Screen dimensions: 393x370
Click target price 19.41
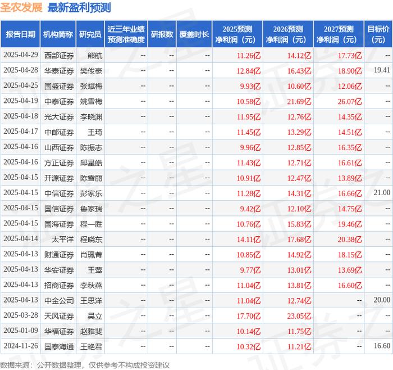[382, 70]
